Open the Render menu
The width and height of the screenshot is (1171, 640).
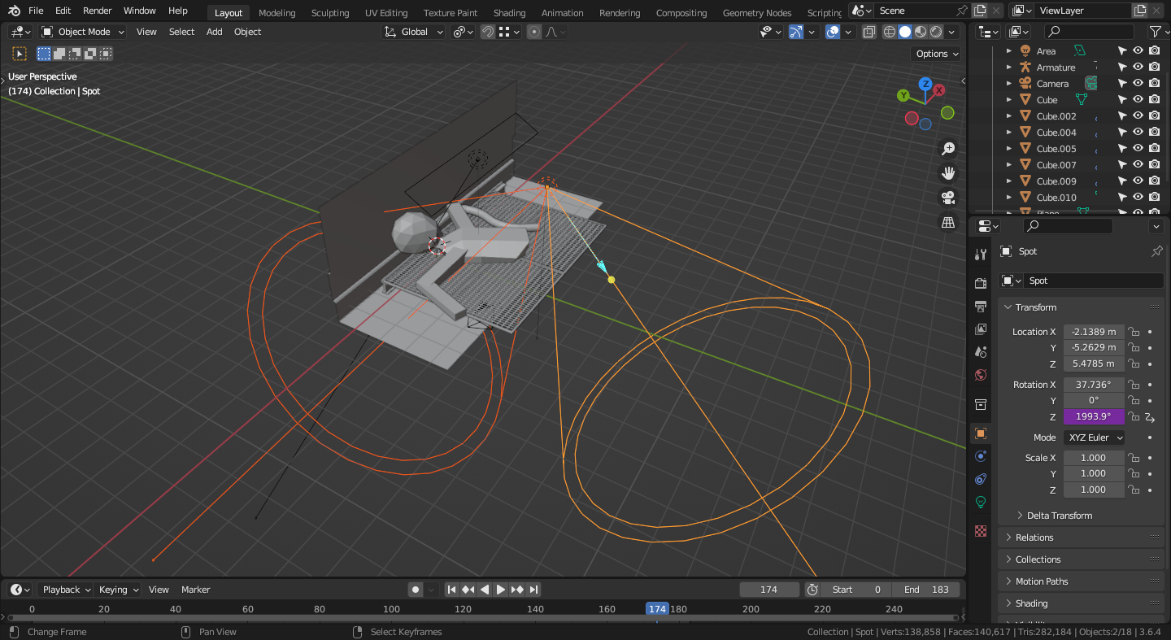coord(98,11)
